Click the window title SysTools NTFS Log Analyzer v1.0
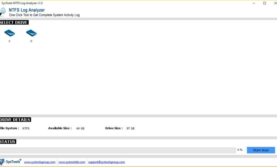This screenshot has height=167, width=277. coord(22,3)
